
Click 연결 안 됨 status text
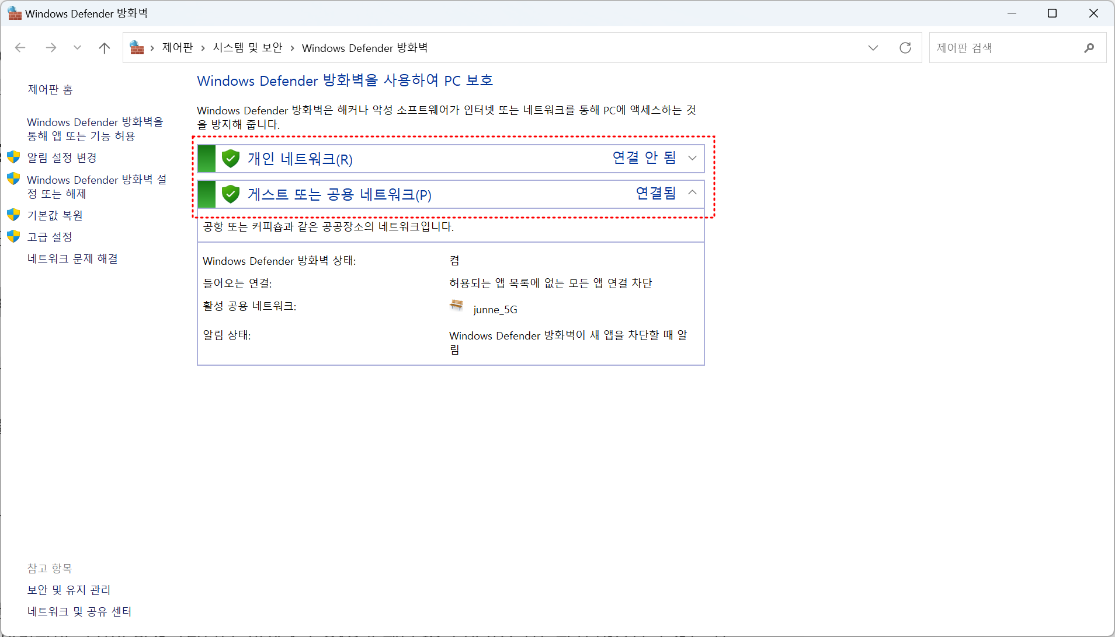pyautogui.click(x=644, y=157)
